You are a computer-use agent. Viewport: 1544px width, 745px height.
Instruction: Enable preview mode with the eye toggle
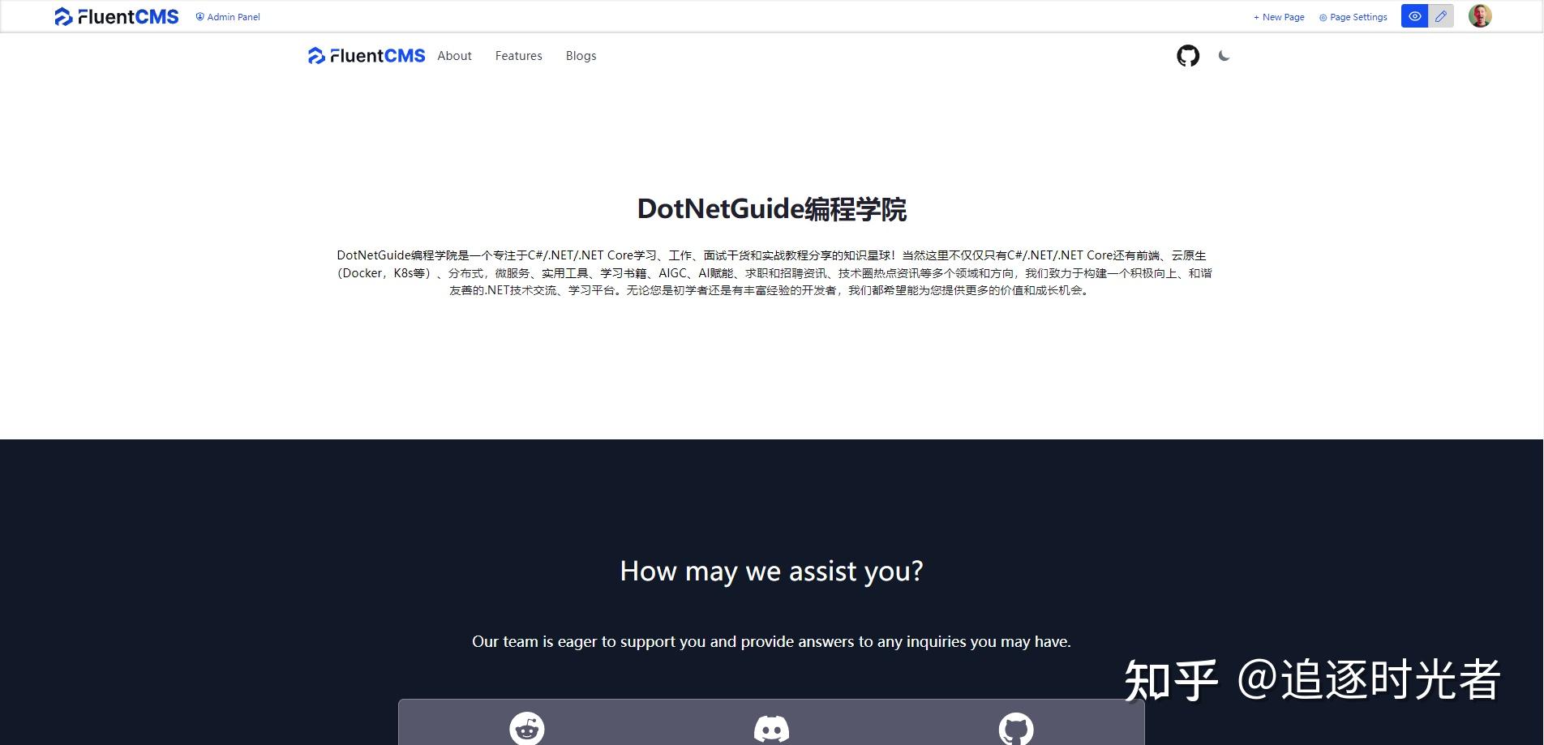(x=1413, y=16)
